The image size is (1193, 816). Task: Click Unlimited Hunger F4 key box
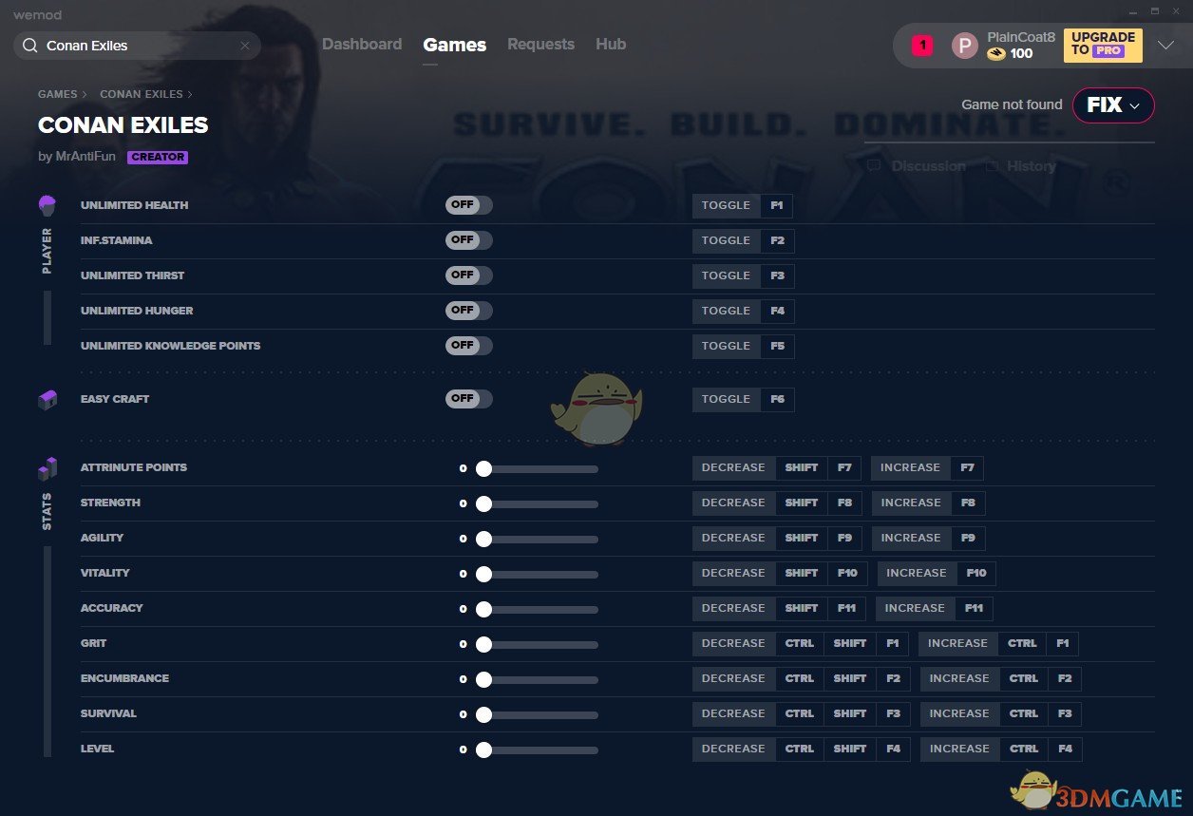coord(777,311)
